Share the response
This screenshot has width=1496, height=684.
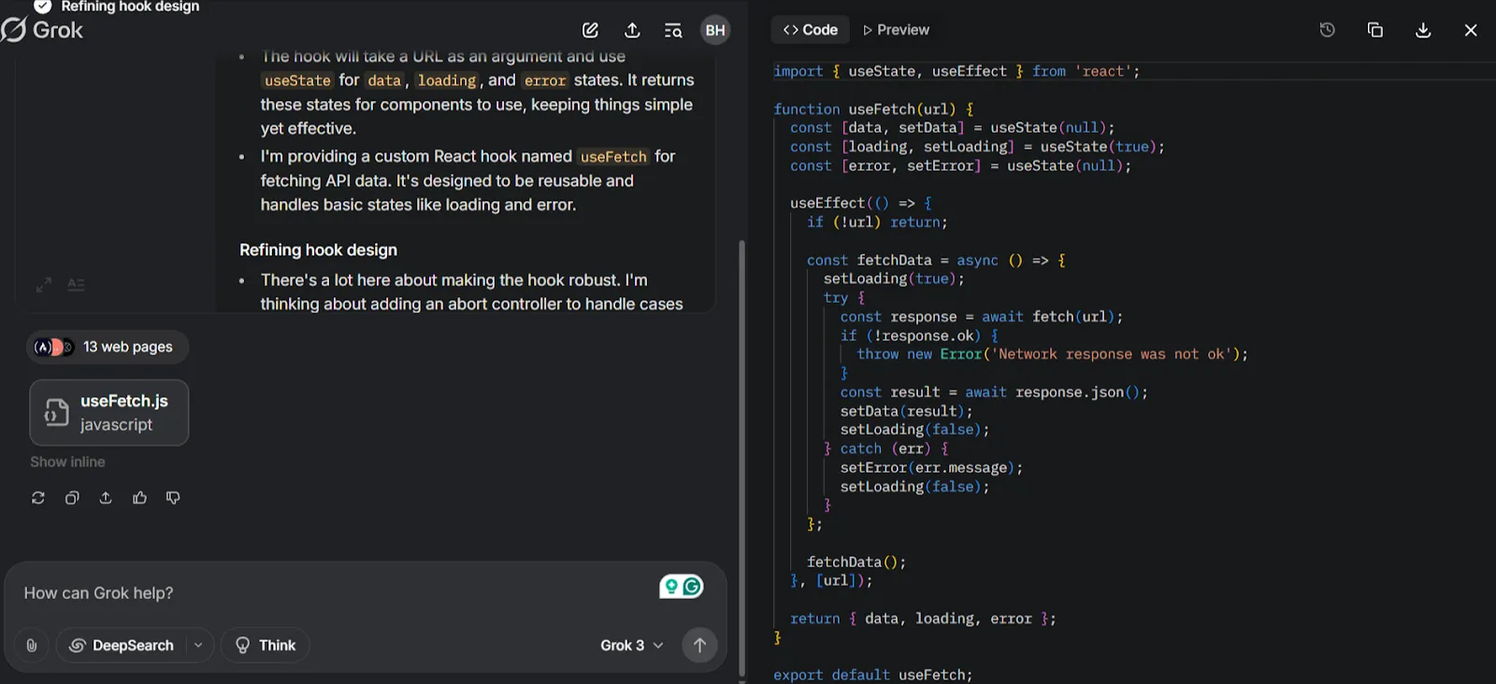coord(106,498)
